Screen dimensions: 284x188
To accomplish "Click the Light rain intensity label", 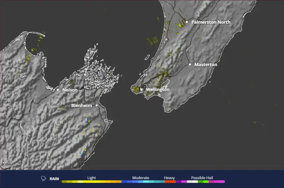I will coord(91,178).
